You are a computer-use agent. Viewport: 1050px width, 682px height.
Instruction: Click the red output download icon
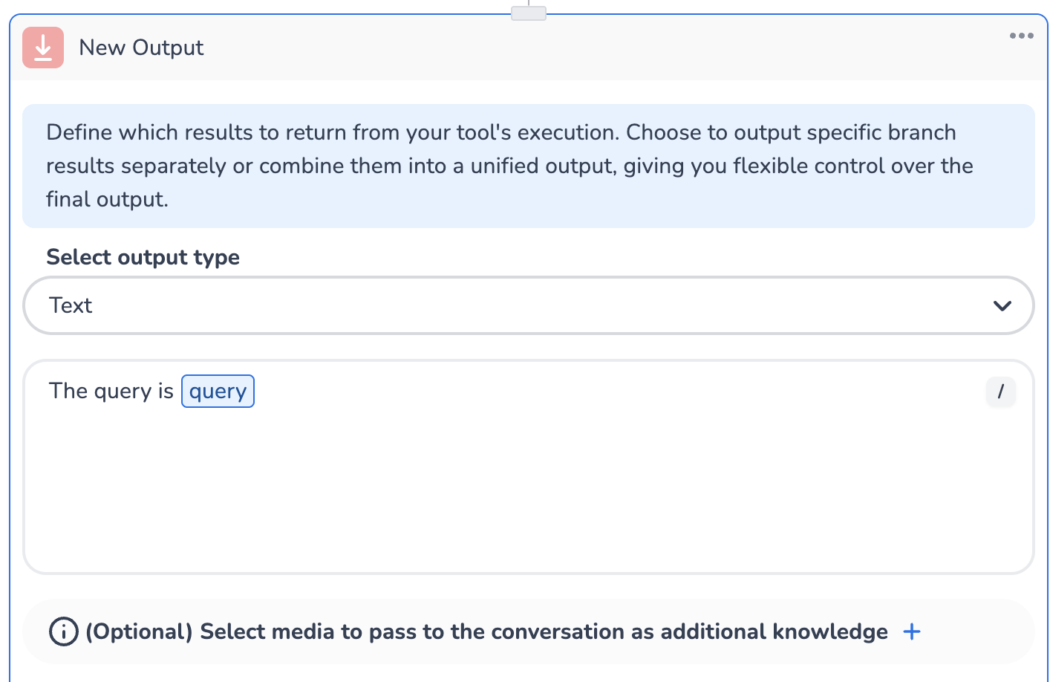43,48
